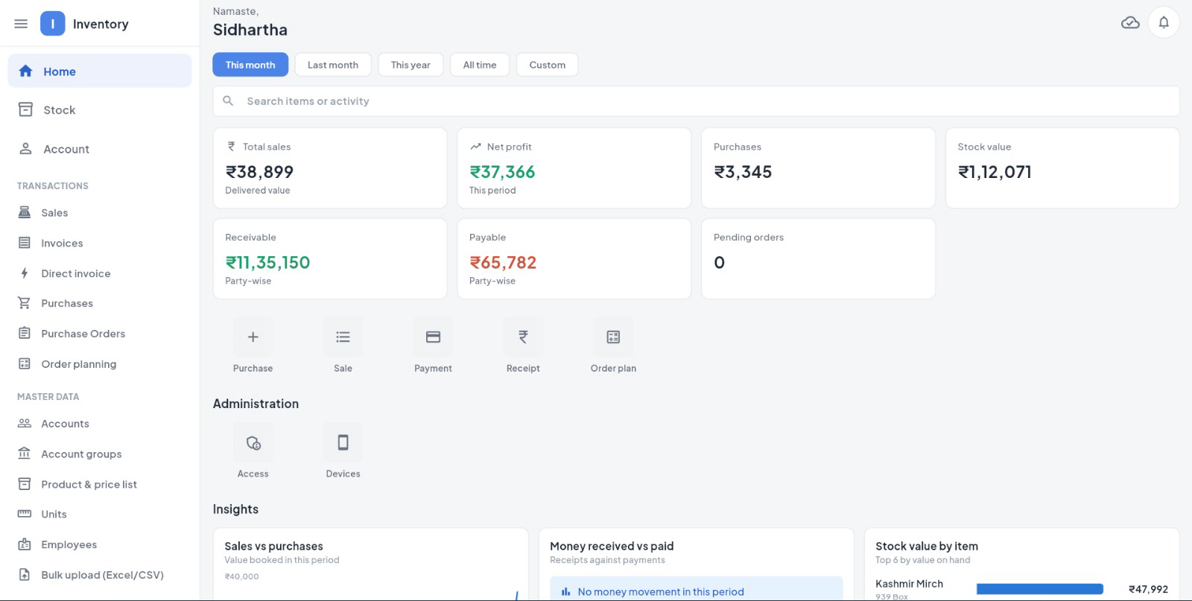Image resolution: width=1192 pixels, height=601 pixels.
Task: Click the Inventory app logo icon
Action: (x=52, y=24)
